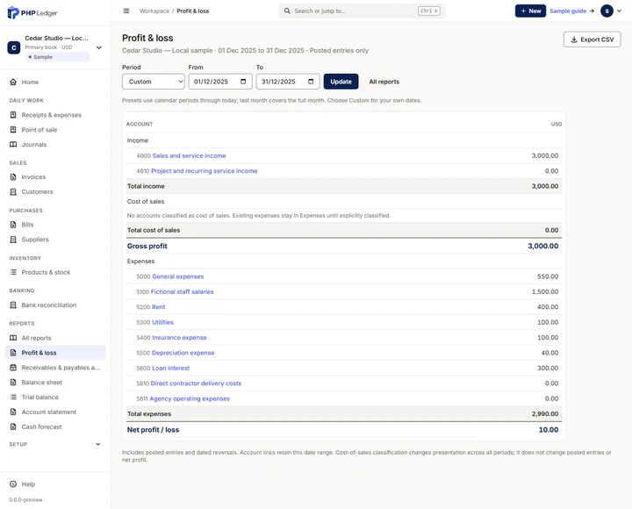Go to Cash forecast
Image resolution: width=632 pixels, height=509 pixels.
click(55, 427)
